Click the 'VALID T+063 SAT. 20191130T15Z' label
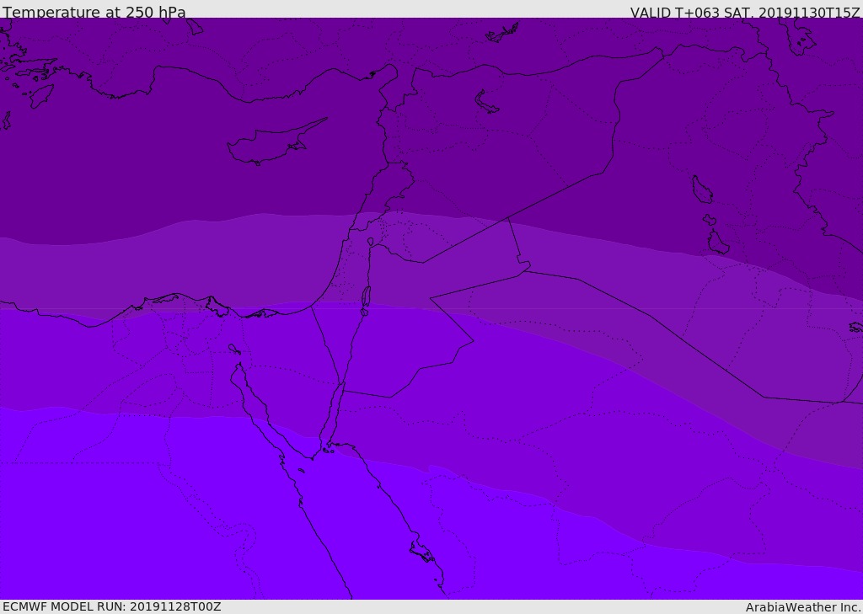Image resolution: width=863 pixels, height=614 pixels. pyautogui.click(x=745, y=12)
